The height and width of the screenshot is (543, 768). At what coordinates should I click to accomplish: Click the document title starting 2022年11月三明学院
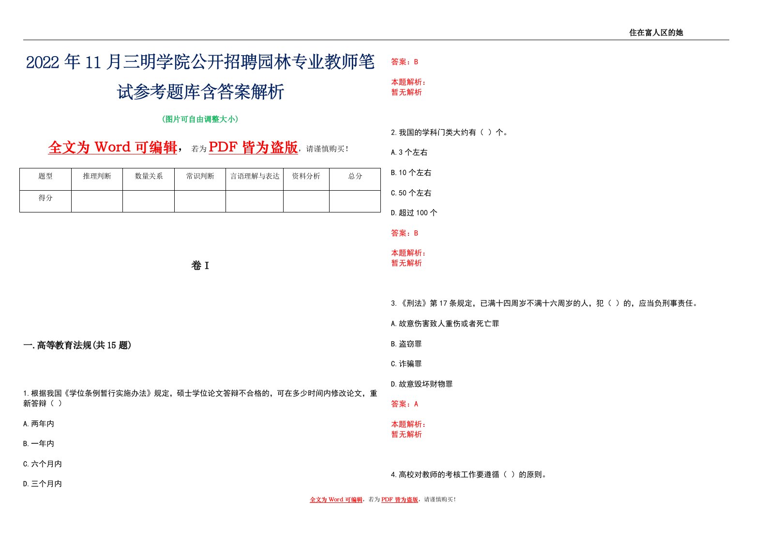pyautogui.click(x=200, y=76)
